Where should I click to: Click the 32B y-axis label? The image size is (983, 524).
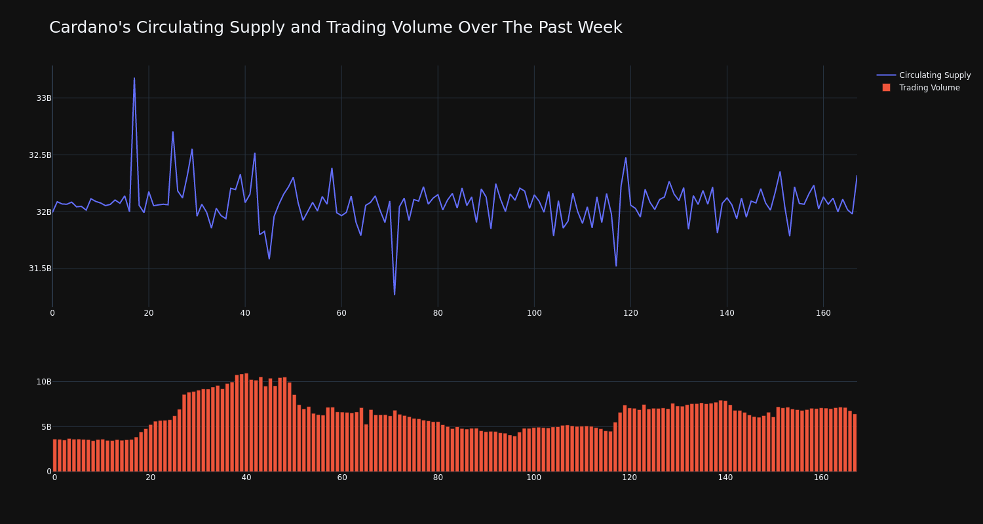[x=43, y=212]
